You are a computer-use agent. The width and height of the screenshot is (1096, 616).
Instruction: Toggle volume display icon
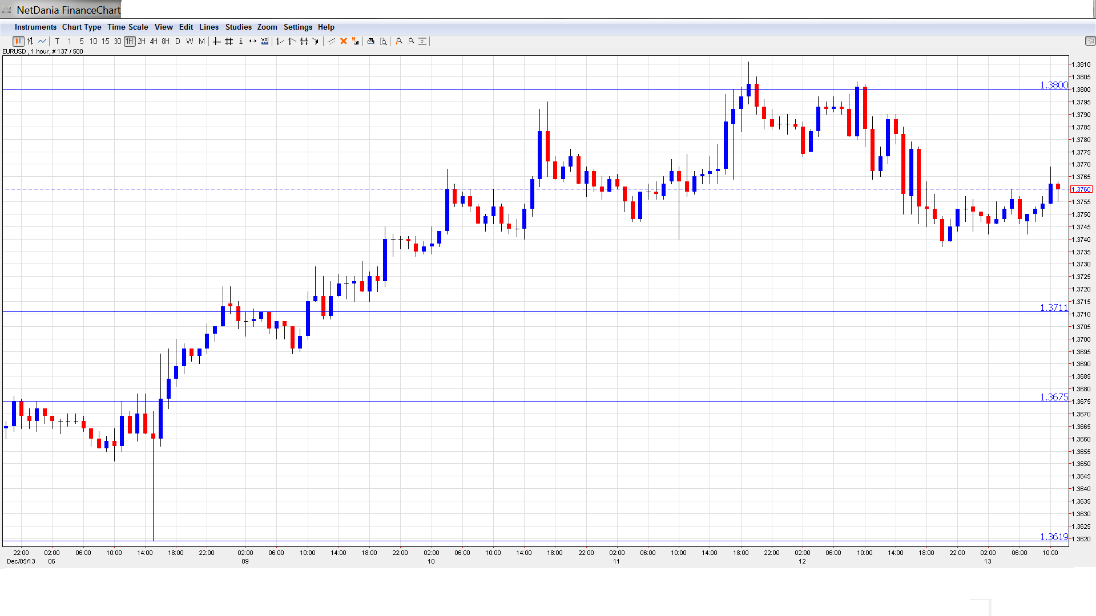265,41
